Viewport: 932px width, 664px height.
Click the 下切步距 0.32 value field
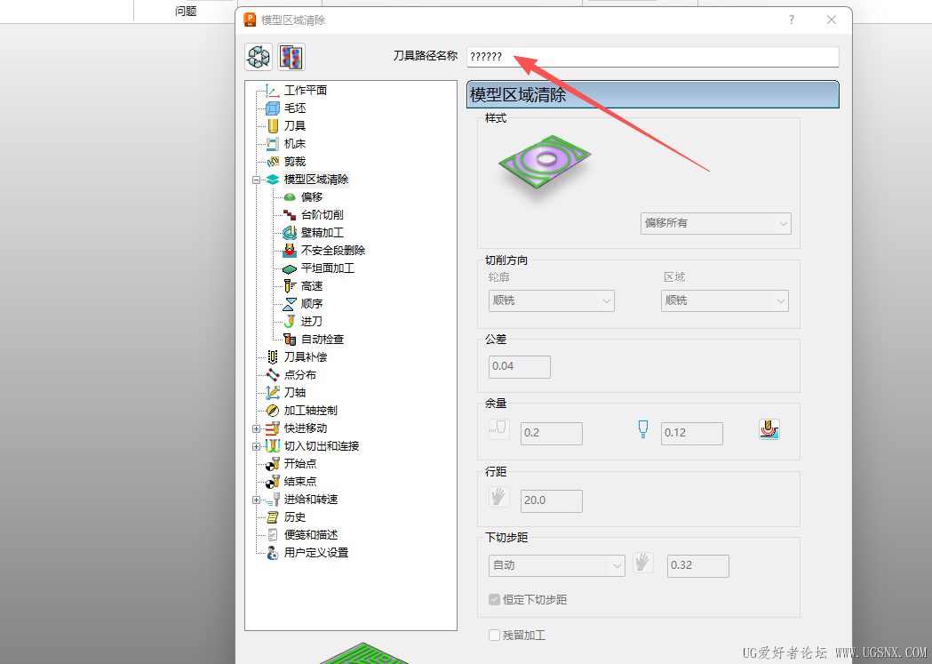point(697,566)
